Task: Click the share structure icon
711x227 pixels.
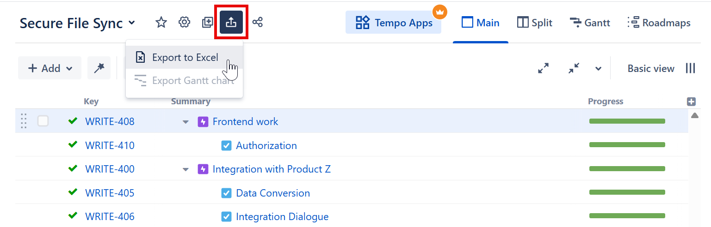Action: click(258, 22)
